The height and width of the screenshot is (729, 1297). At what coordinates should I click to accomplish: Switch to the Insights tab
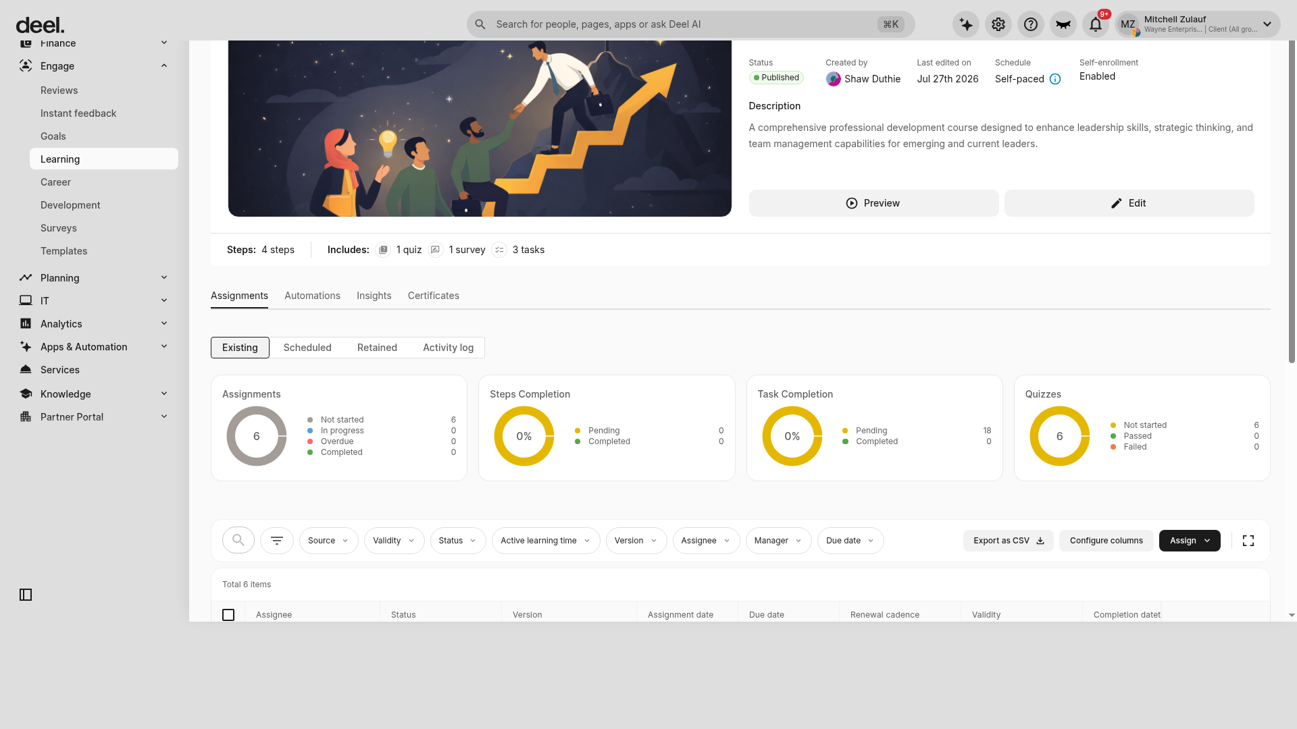coord(374,296)
